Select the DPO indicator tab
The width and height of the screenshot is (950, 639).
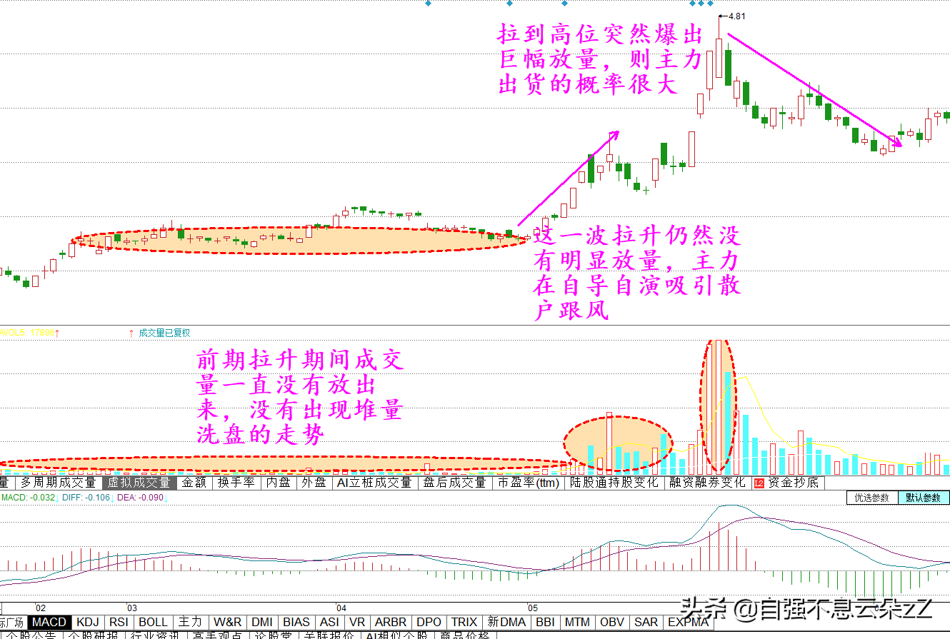(429, 622)
